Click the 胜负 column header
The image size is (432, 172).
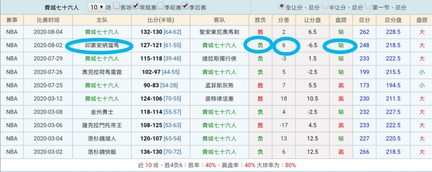point(260,20)
